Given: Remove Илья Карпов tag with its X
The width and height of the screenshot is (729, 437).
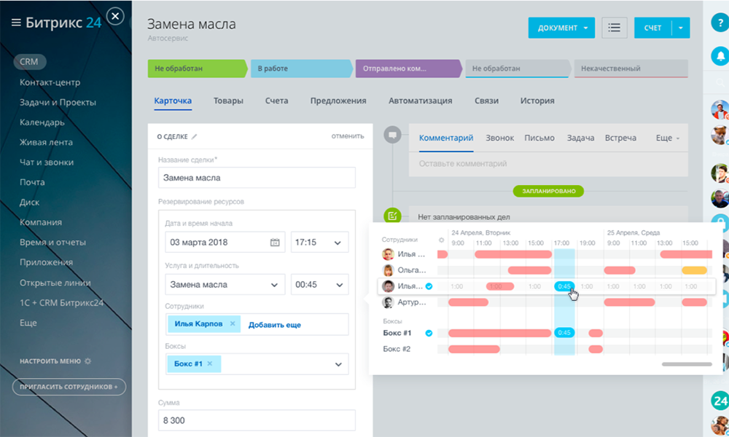Looking at the screenshot, I should [x=233, y=324].
